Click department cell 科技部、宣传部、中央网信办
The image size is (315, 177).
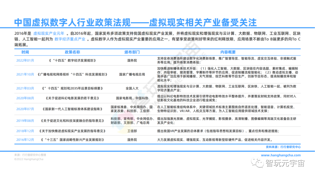[132, 121]
